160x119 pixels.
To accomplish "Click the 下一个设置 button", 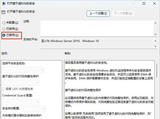I will tap(123, 13).
